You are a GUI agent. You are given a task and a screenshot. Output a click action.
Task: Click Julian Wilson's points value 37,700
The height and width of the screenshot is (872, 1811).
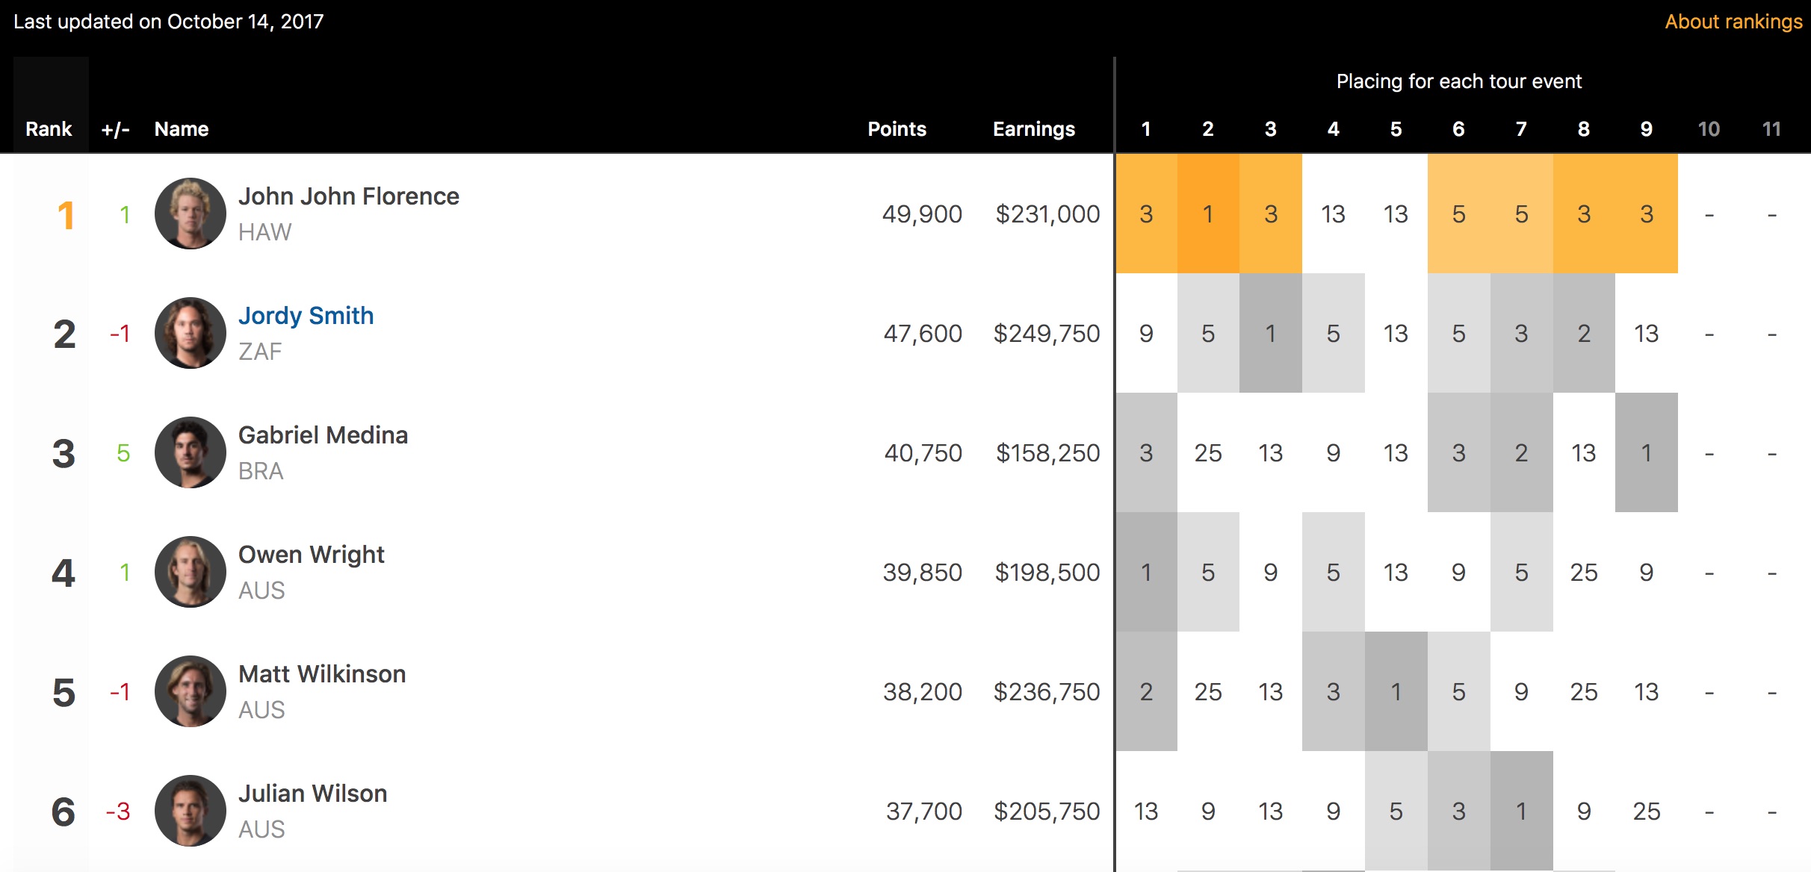[923, 812]
